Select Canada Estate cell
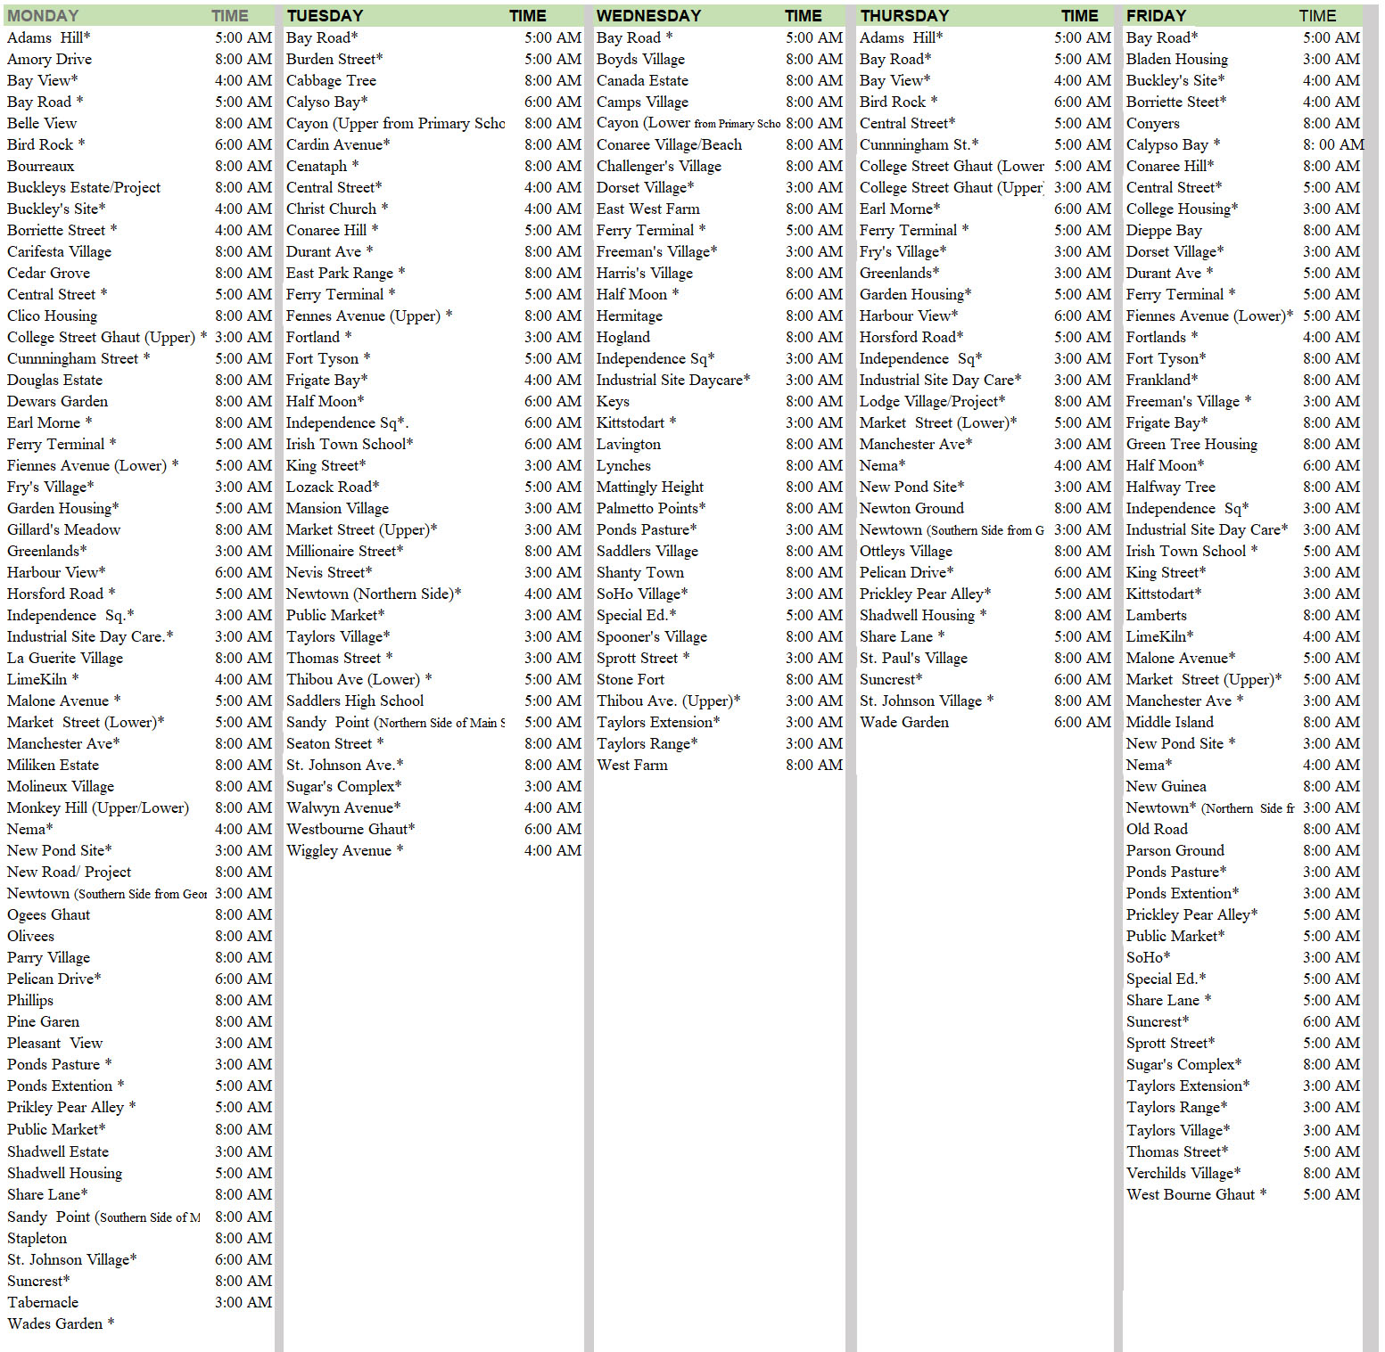1385x1352 pixels. (642, 80)
